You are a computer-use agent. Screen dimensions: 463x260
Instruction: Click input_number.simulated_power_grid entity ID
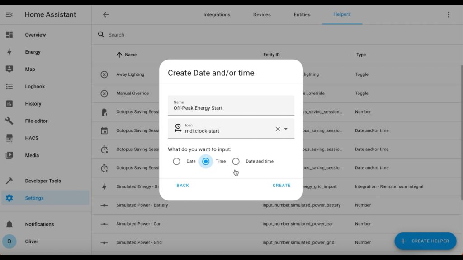click(298, 242)
